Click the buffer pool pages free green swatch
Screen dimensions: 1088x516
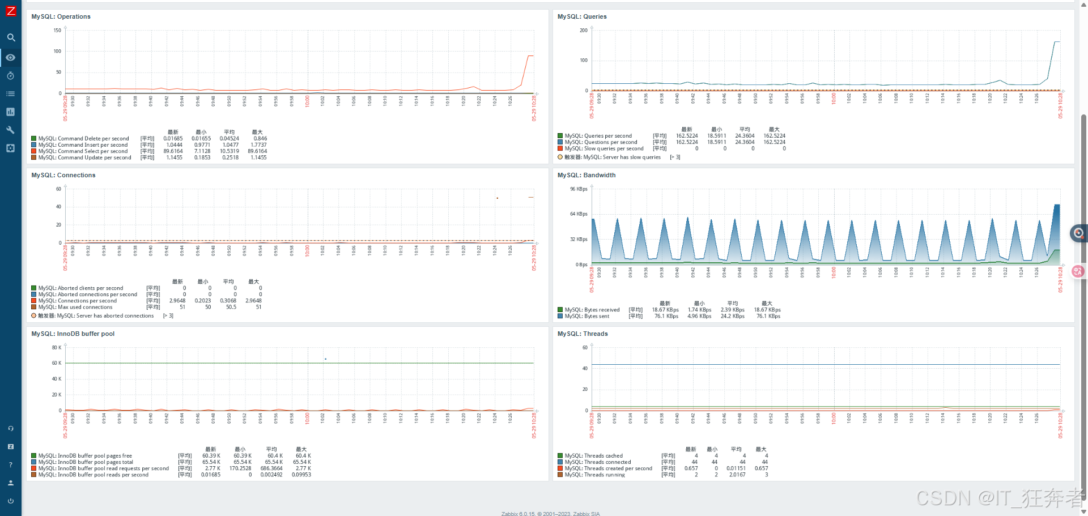click(x=34, y=456)
